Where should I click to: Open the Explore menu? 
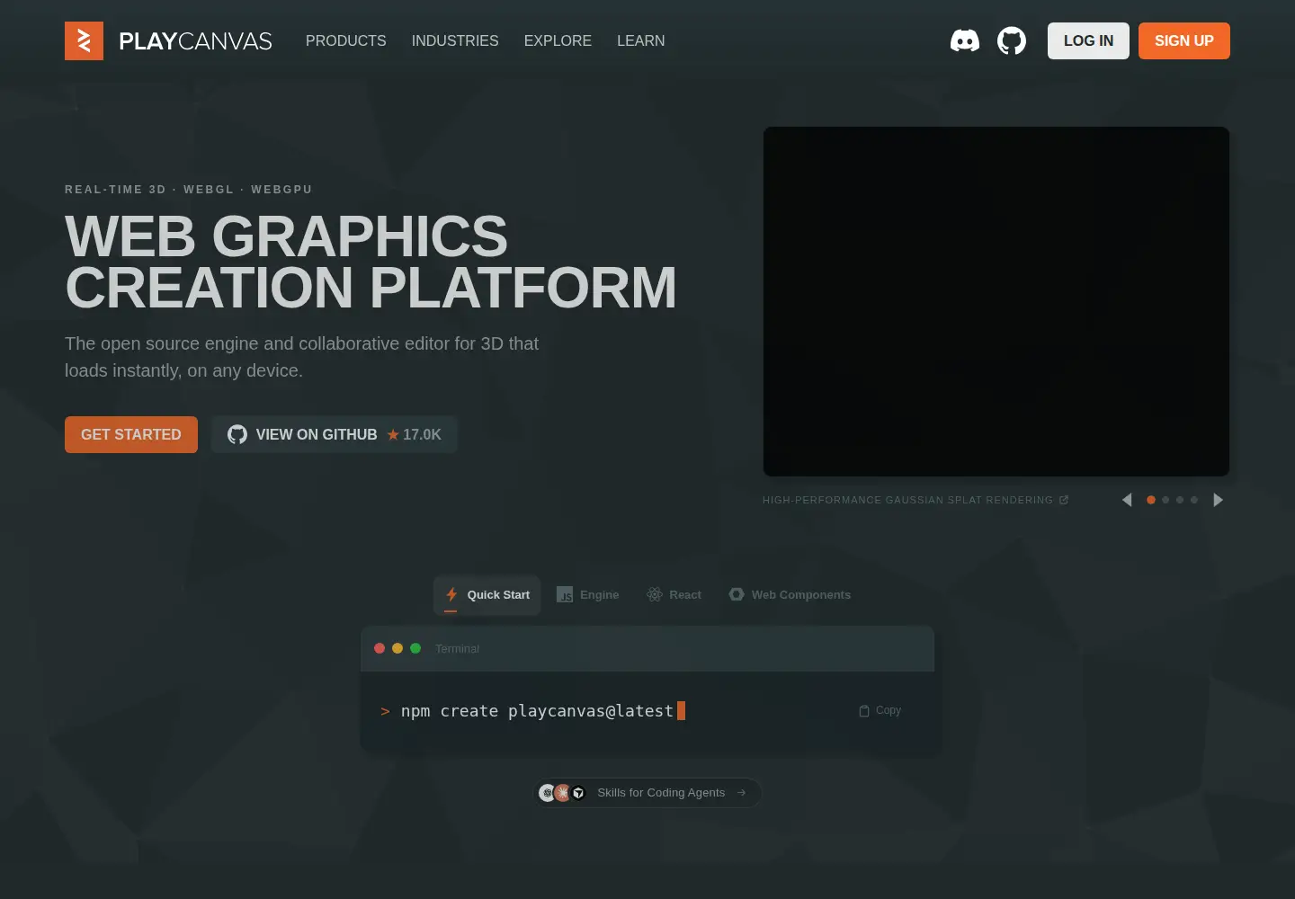[558, 40]
